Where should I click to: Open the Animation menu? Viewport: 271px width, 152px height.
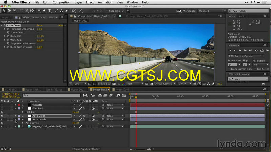[105, 2]
